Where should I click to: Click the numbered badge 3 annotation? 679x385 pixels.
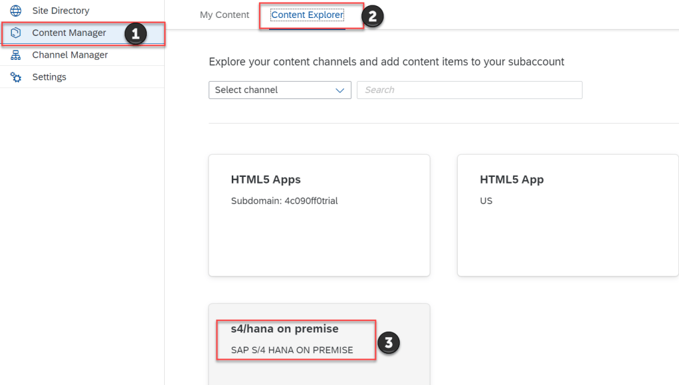pos(389,343)
